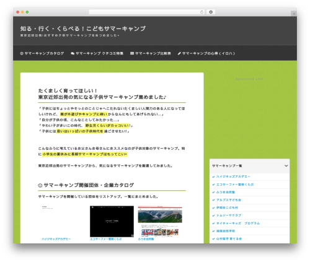Open ふうき自然塾 in the sidebar list
Screen dimensions: 310x262
[226, 192]
